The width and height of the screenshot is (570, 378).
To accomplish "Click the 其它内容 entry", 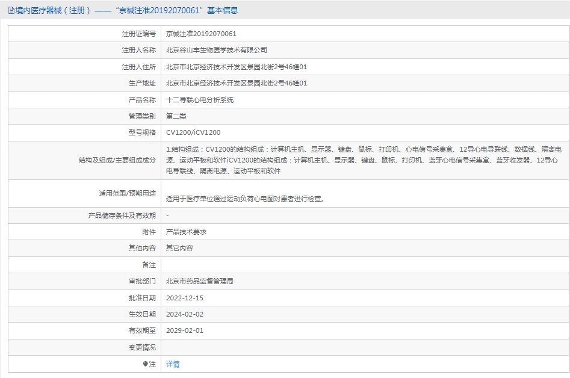I will point(179,248).
